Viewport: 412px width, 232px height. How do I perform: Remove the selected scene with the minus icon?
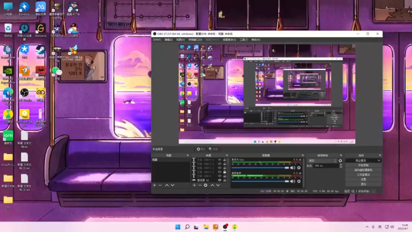click(x=160, y=185)
